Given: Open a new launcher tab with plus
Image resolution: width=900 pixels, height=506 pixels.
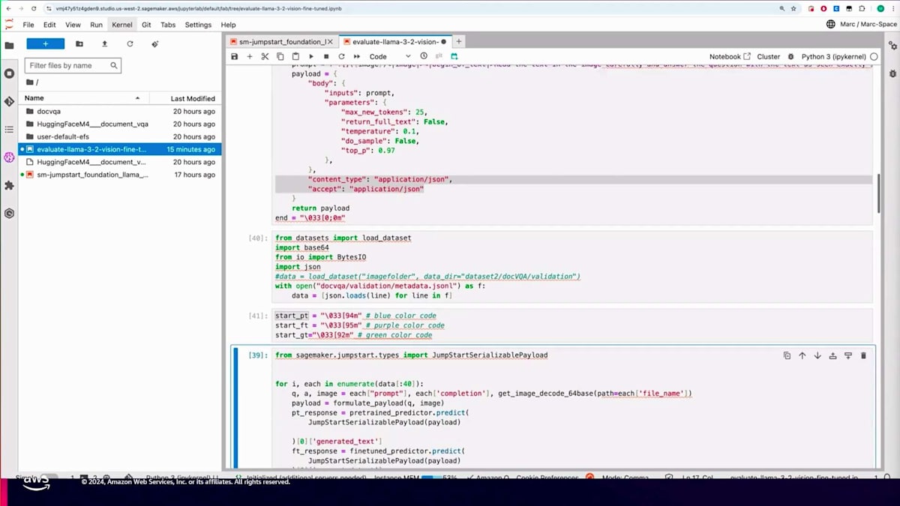Looking at the screenshot, I should pos(459,42).
